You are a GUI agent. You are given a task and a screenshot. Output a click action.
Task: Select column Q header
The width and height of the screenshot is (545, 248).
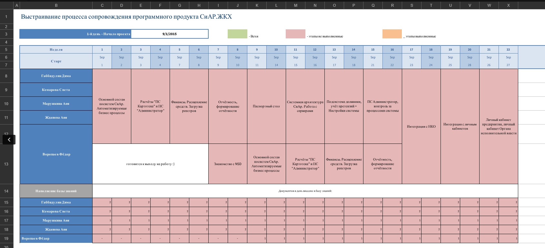tap(373, 5)
